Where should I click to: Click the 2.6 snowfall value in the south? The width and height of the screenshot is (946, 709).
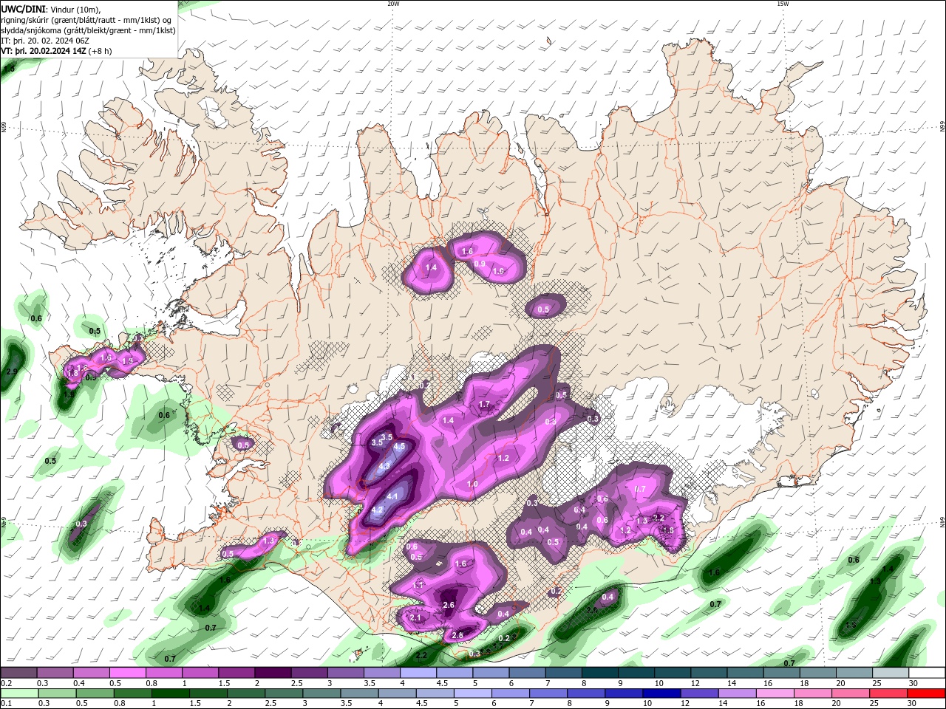449,606
